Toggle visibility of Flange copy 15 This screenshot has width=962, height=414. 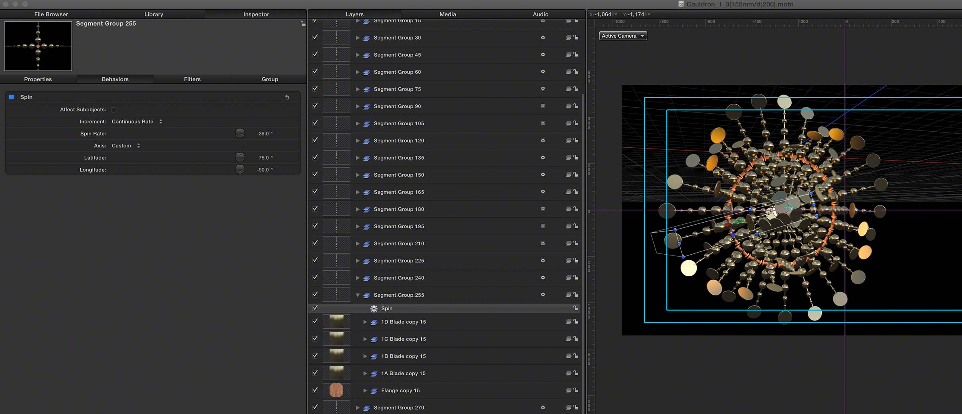315,390
